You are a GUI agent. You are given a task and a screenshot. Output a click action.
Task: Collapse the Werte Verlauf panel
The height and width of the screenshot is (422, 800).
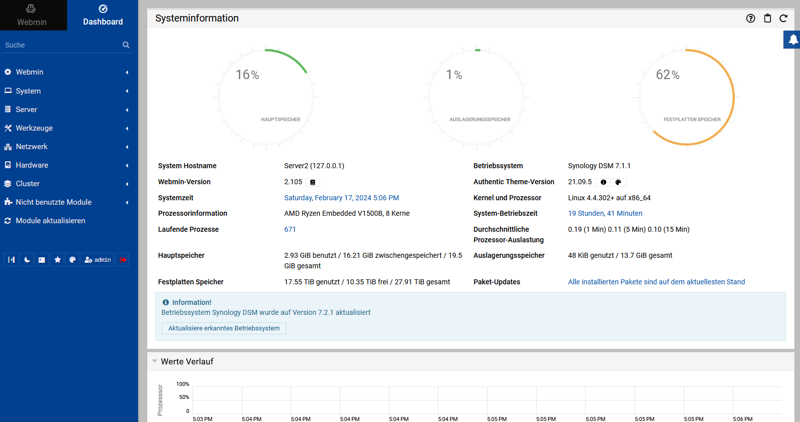click(x=155, y=361)
